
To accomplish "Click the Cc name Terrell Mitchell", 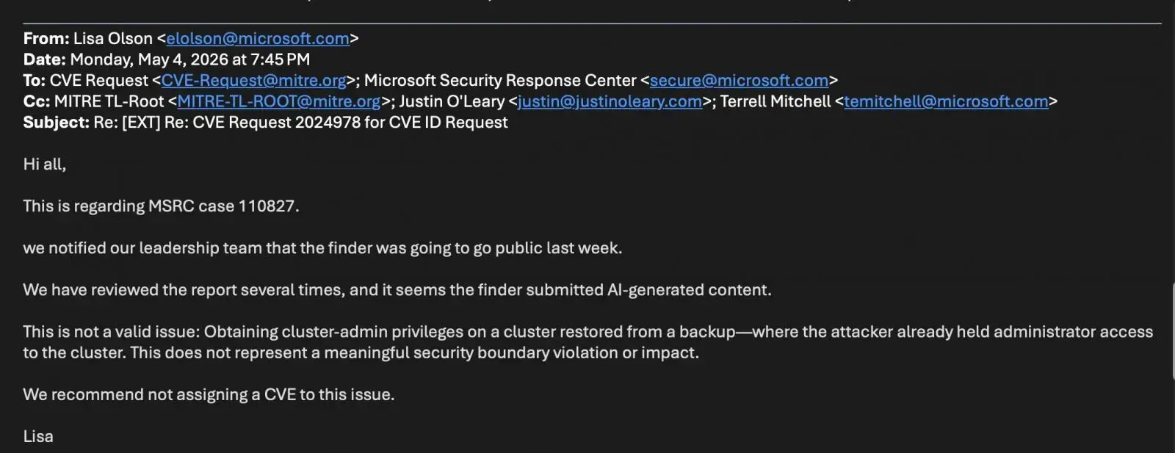I will click(775, 101).
